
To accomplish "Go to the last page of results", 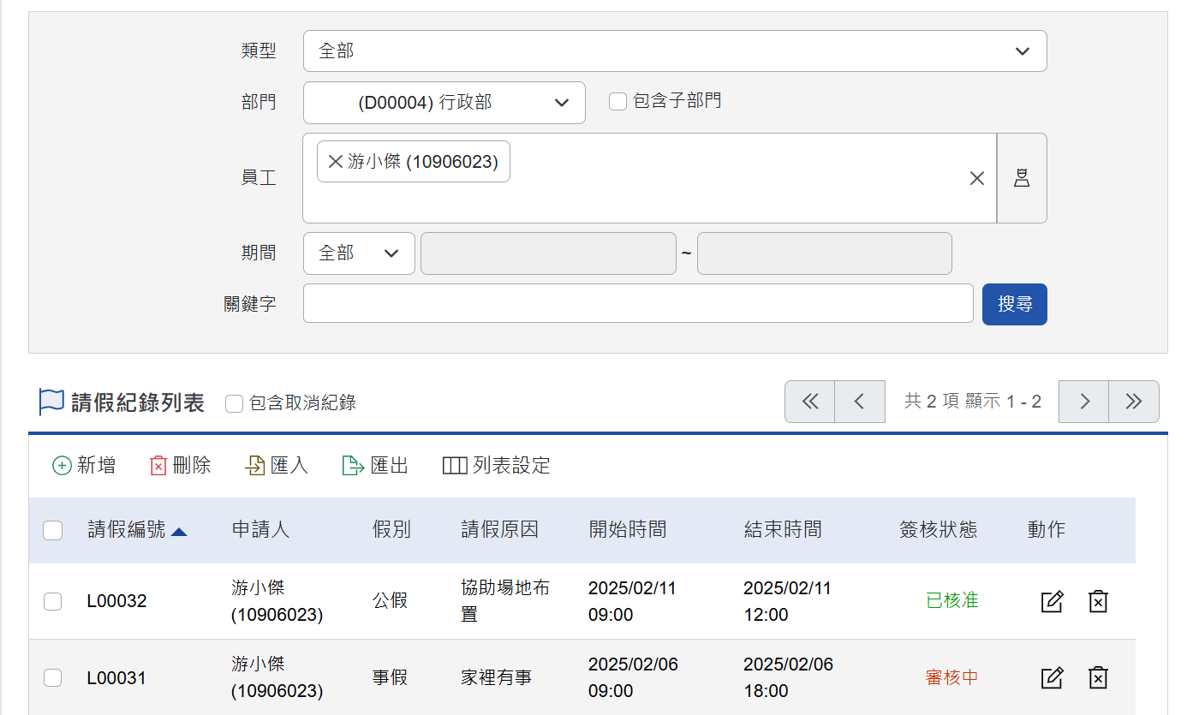I will tap(1133, 402).
